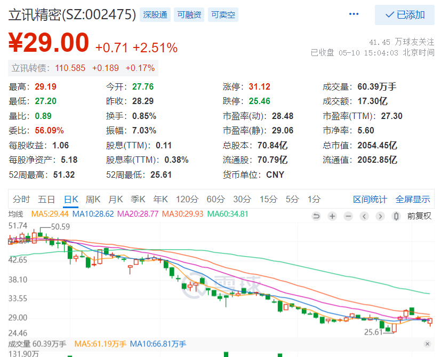Zoom out chart with minus icon
The width and height of the screenshot is (441, 357).
(348, 216)
